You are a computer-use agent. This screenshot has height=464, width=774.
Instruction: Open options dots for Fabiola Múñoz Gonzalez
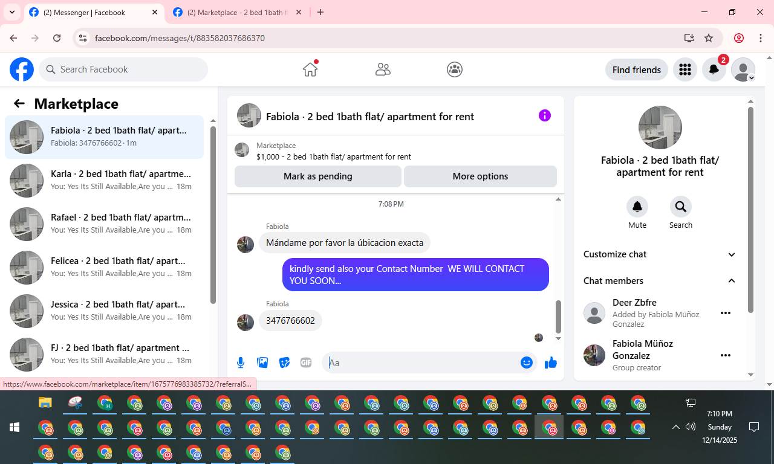726,355
